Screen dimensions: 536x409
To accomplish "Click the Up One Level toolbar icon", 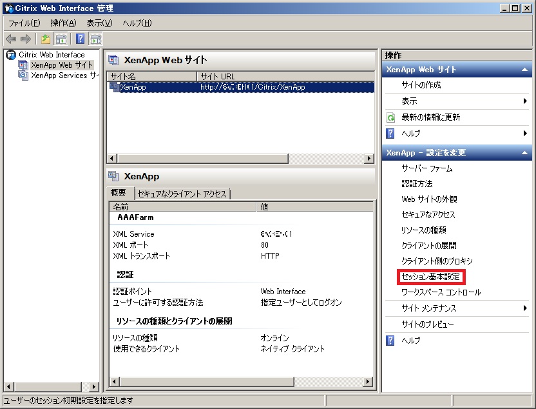I will 46,39.
